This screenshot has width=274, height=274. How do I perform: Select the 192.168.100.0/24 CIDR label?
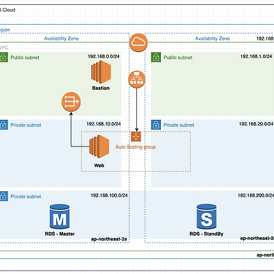pos(109,195)
